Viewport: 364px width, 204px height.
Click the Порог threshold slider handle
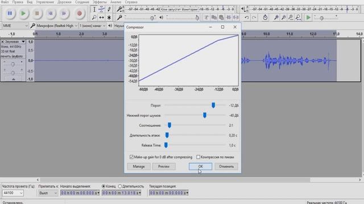point(213,105)
